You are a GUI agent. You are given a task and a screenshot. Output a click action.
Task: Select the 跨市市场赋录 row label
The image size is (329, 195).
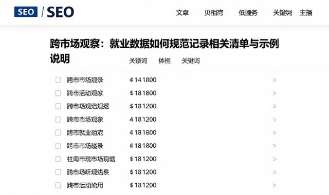pos(85,146)
